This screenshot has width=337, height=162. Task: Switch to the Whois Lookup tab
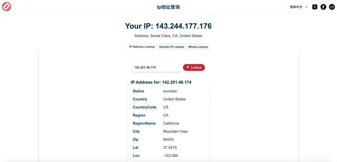[x=198, y=47]
